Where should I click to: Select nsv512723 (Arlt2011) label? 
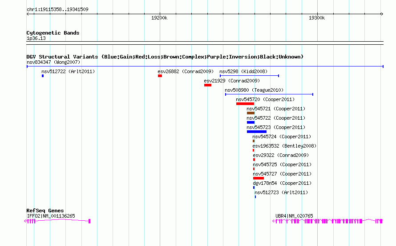[x=281, y=192]
